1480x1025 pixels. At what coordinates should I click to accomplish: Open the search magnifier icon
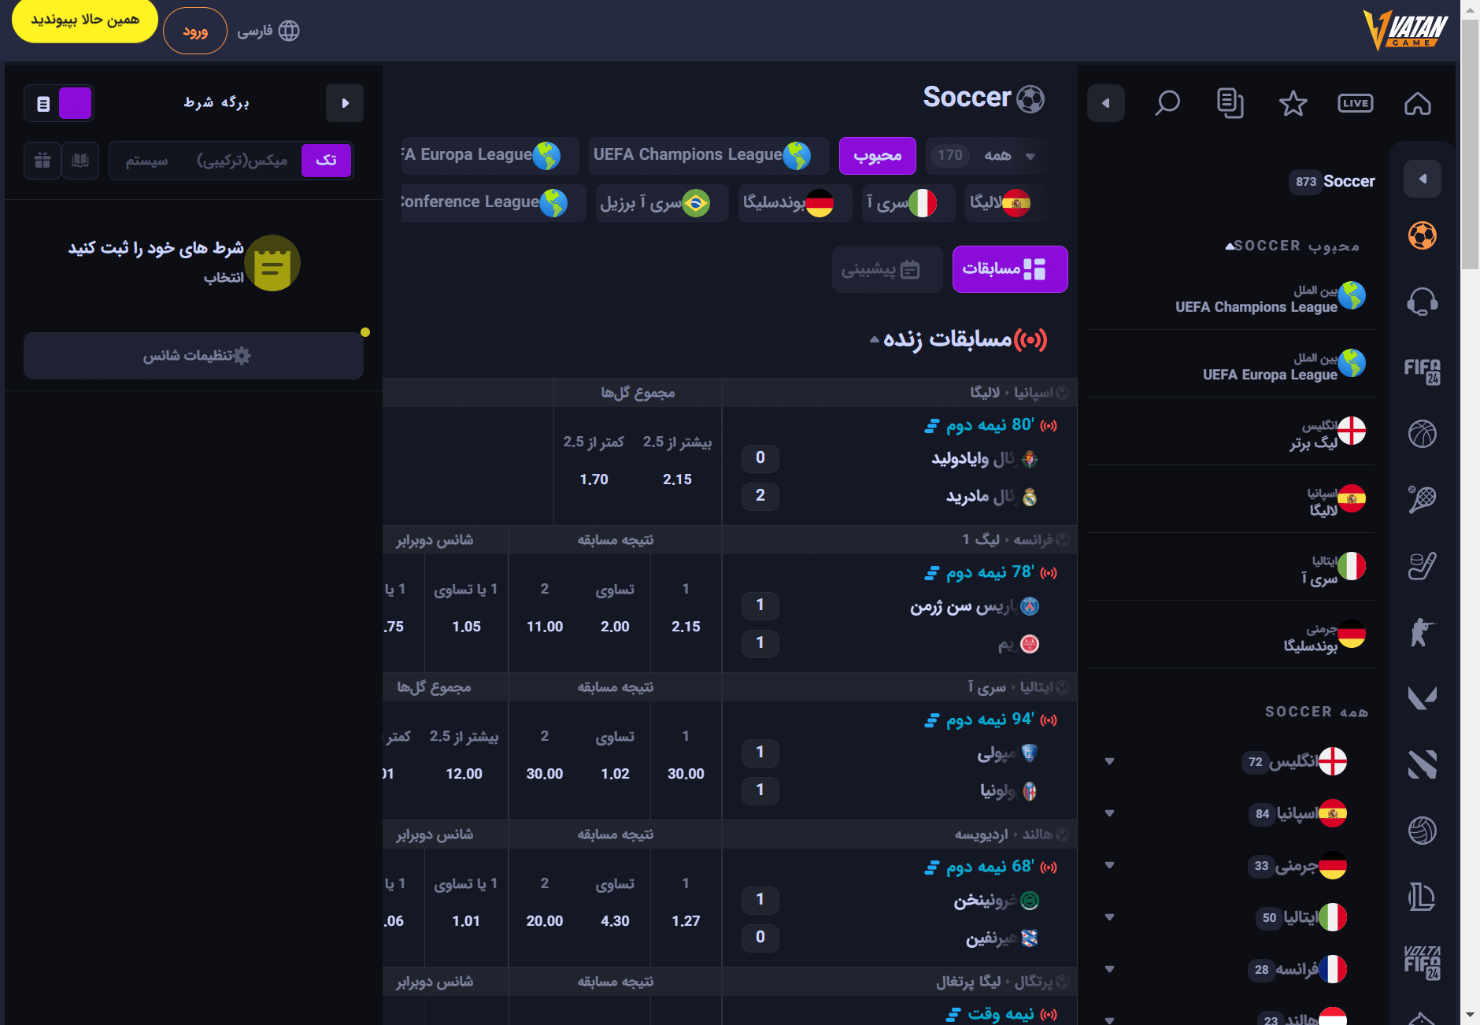coord(1167,103)
